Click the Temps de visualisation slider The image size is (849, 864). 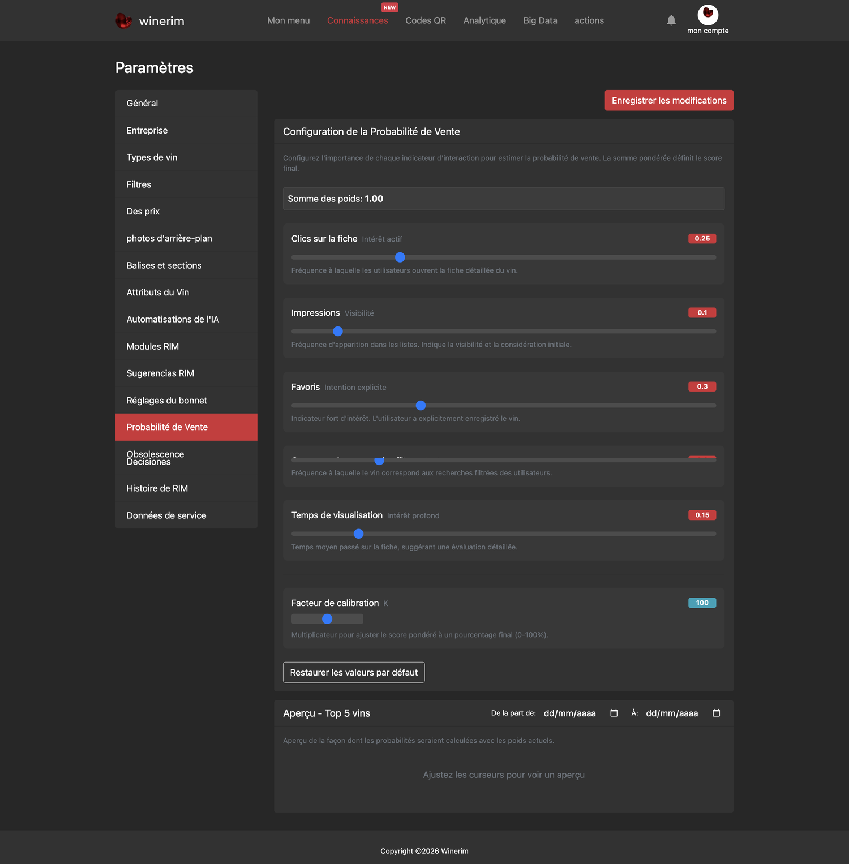(504, 534)
